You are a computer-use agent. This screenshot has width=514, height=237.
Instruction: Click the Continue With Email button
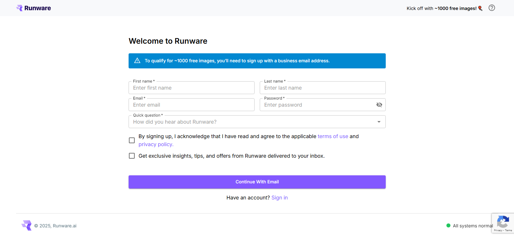pos(257,182)
